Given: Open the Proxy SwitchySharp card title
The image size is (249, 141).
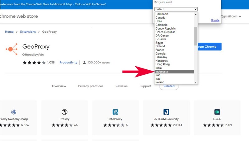Looking at the screenshot, I should coord(14,119).
